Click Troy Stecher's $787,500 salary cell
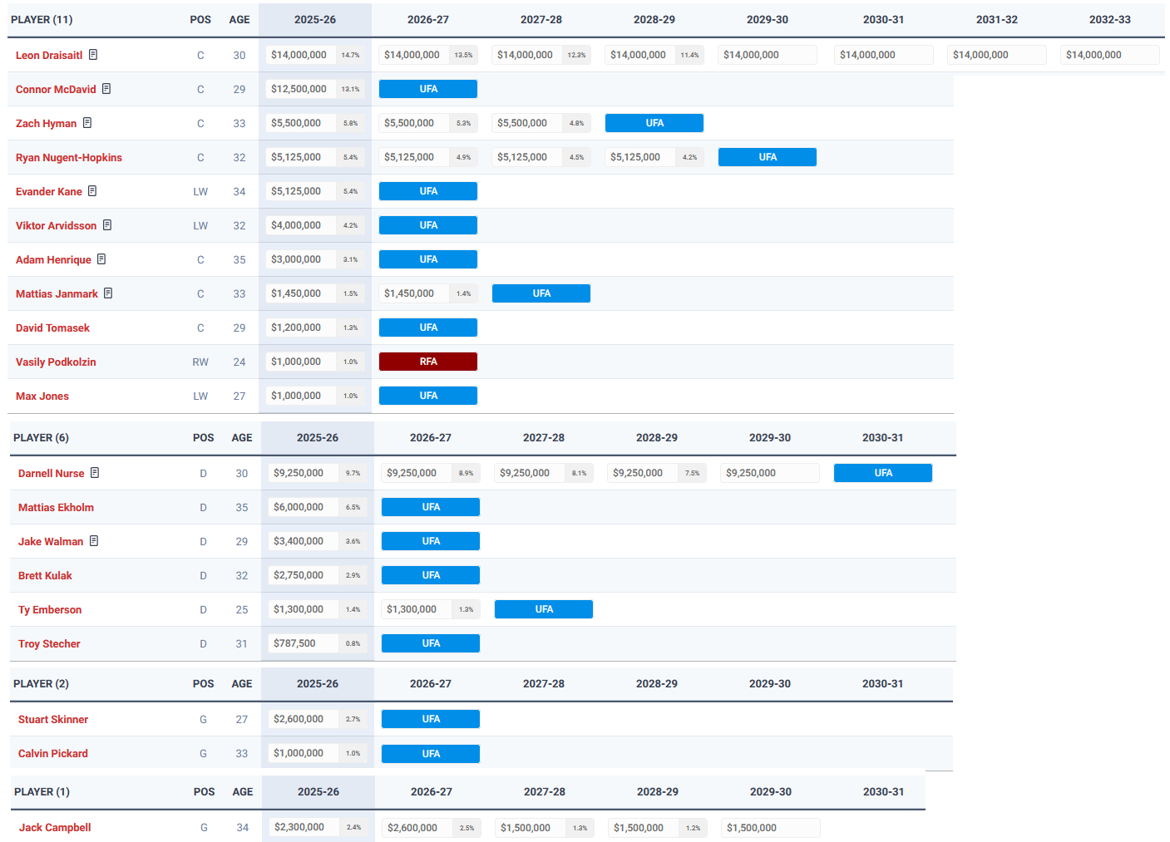The height and width of the screenshot is (842, 1170). (x=304, y=643)
